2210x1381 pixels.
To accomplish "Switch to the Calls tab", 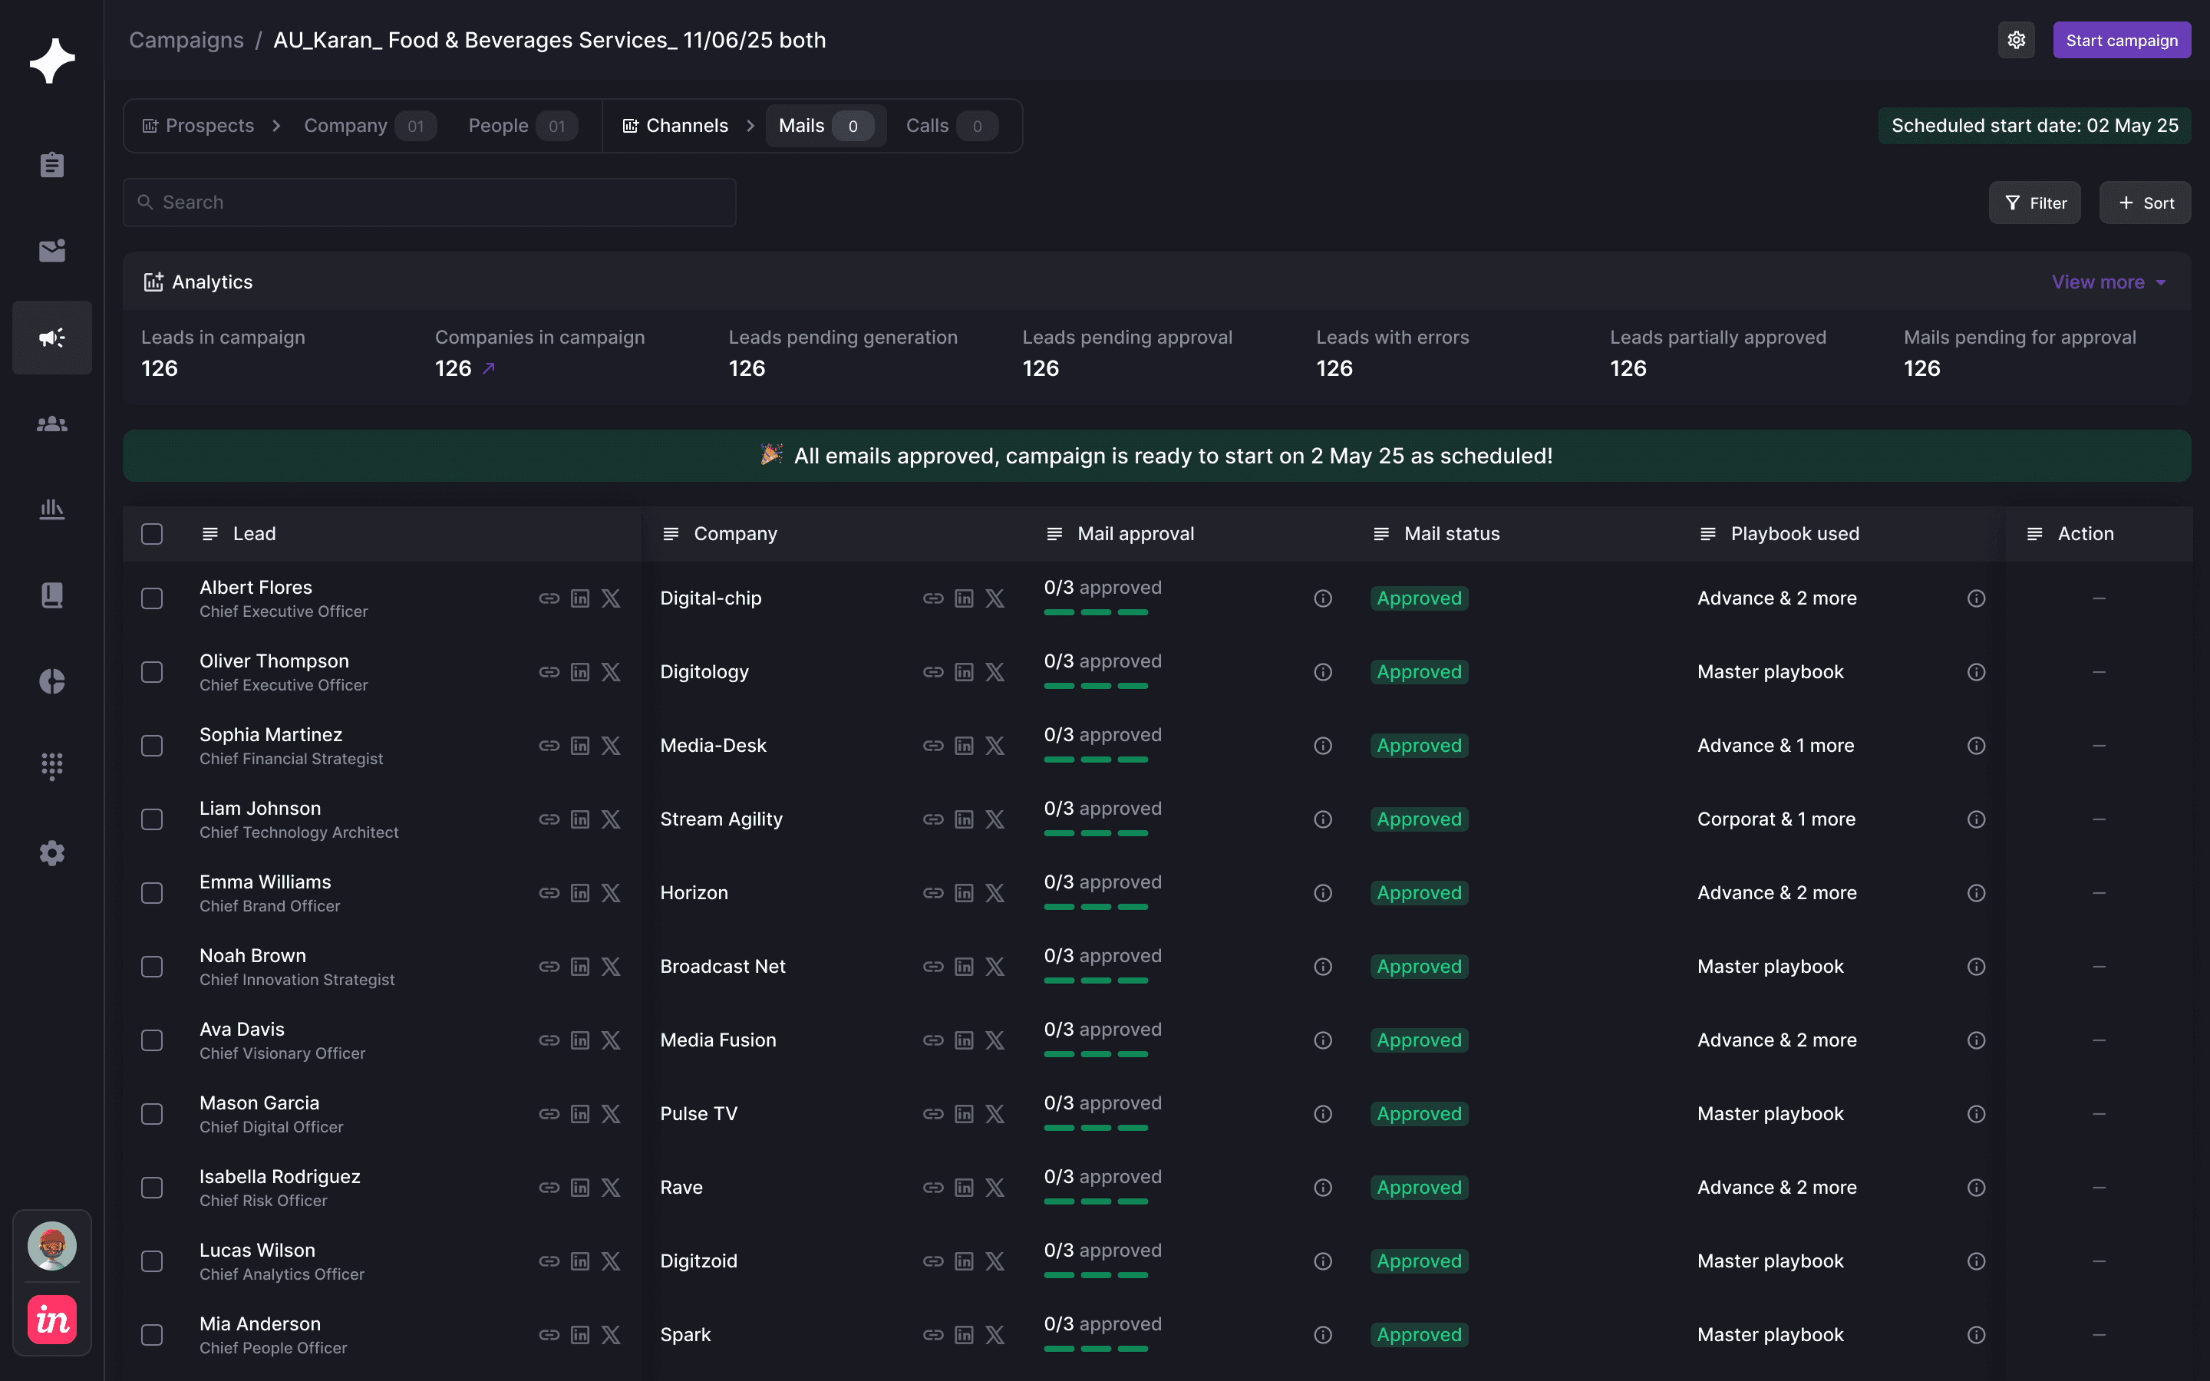I will [951, 126].
